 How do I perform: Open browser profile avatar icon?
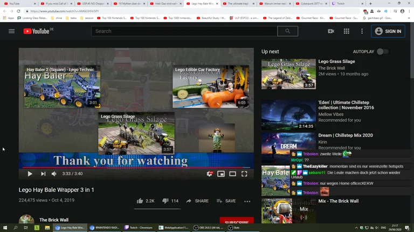click(x=402, y=11)
